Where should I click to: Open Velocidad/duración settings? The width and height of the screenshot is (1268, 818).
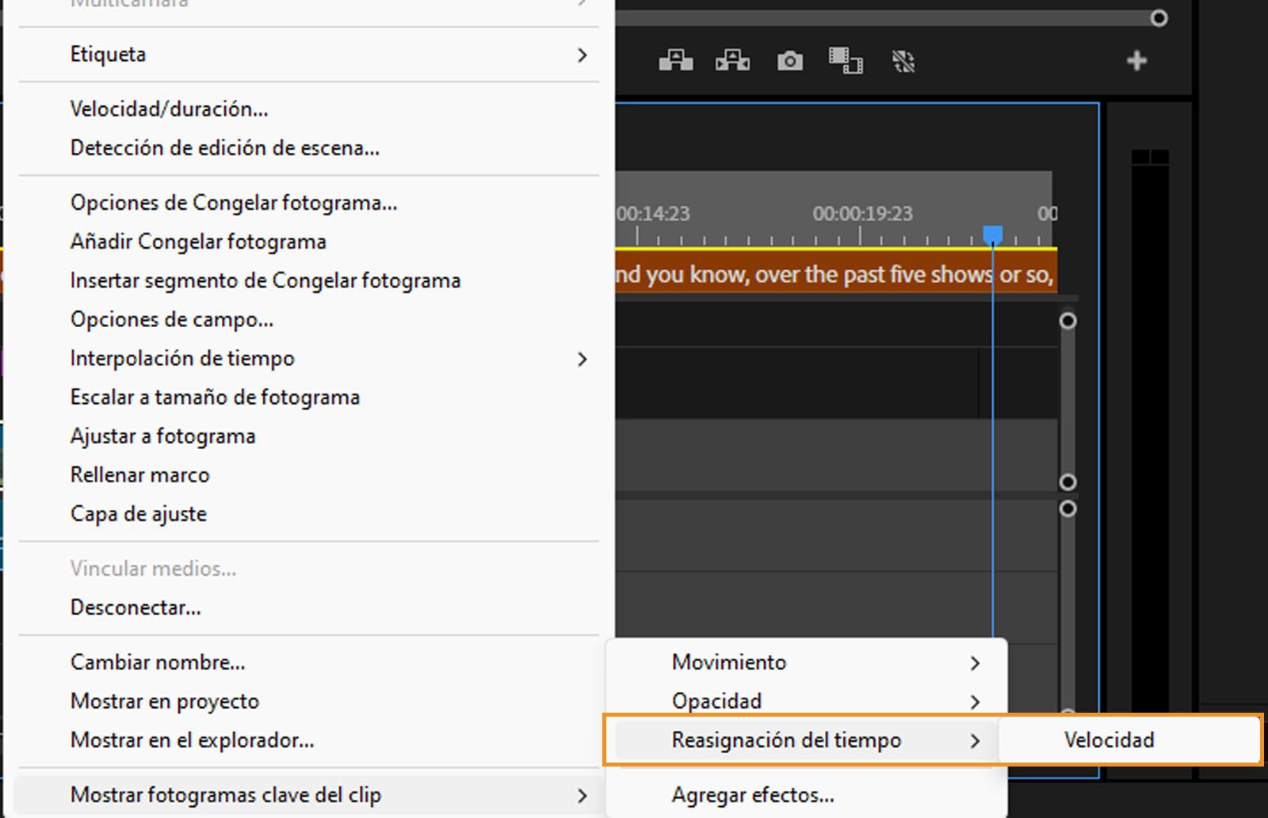tap(170, 108)
